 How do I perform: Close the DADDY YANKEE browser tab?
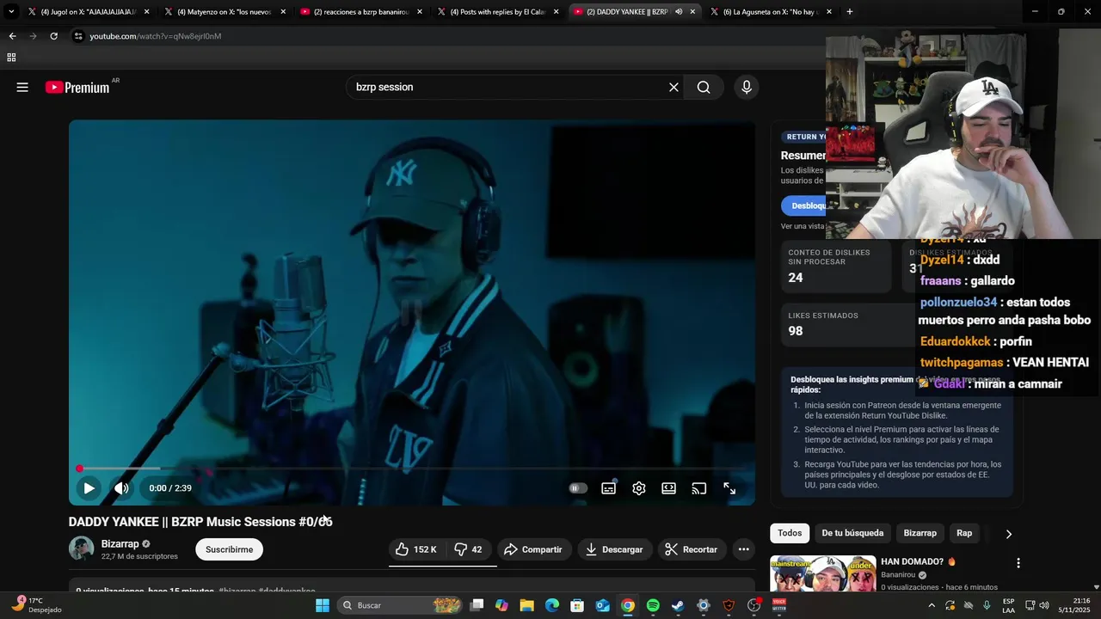click(692, 12)
